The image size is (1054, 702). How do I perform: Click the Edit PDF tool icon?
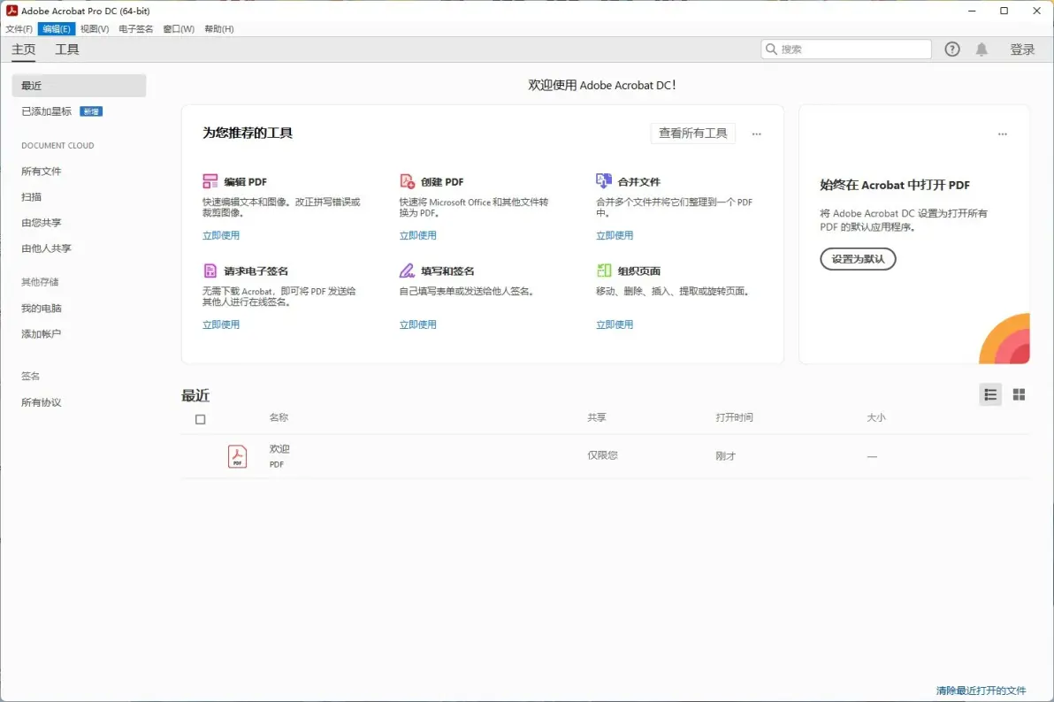click(210, 181)
